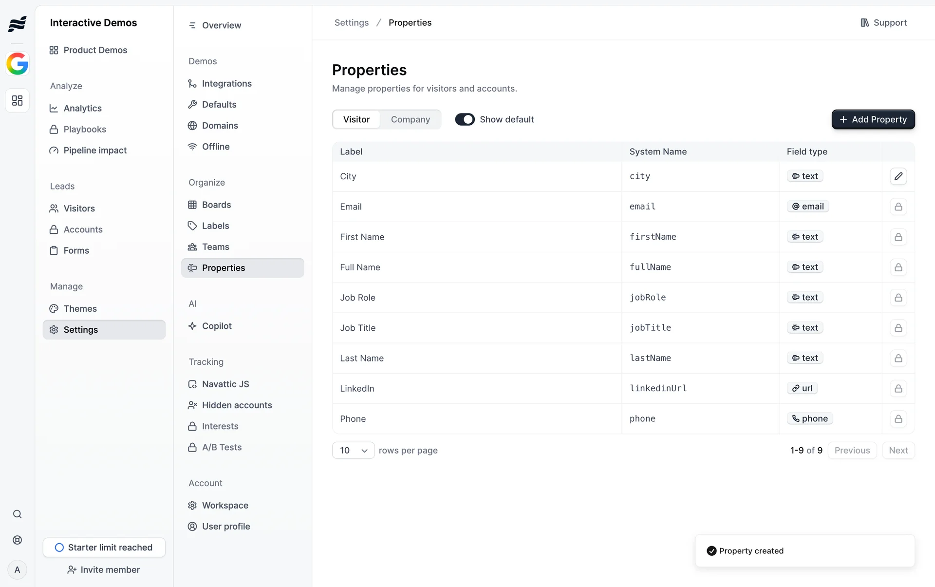This screenshot has width=935, height=587.
Task: Click the pencil edit icon for City
Action: coord(898,176)
